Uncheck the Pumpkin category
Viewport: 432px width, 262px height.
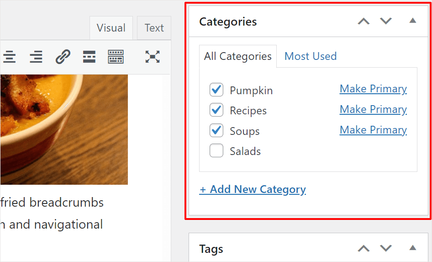coord(216,90)
